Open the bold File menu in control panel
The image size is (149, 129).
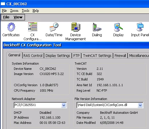pos(6,17)
